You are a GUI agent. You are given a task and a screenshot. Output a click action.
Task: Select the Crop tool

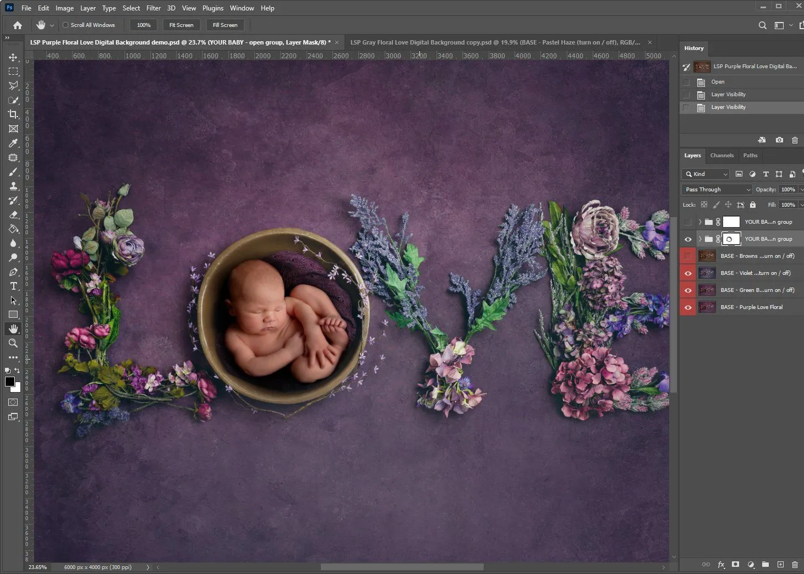[x=13, y=114]
